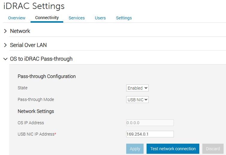The height and width of the screenshot is (155, 226).
Task: Go to the Users tab
Action: click(100, 18)
